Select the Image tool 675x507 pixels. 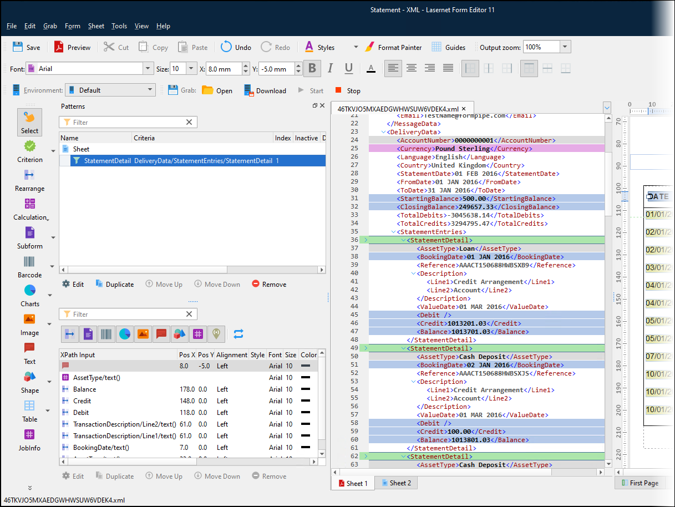29,324
